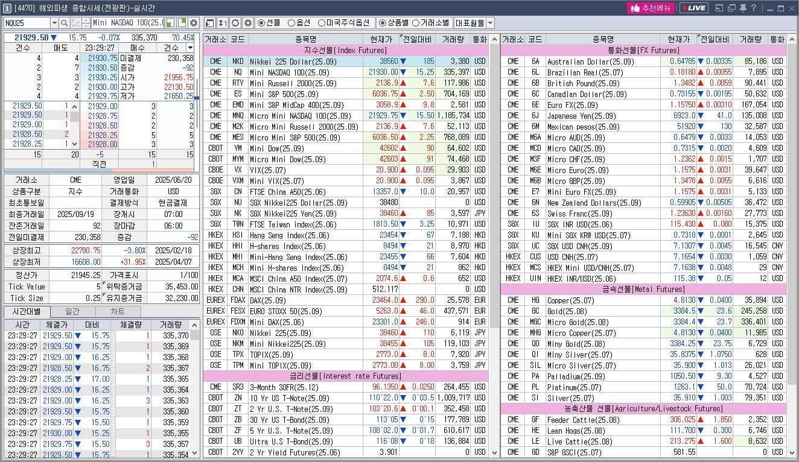This screenshot has width=799, height=462.
Task: Click the panel layout toggle icon before sort icon
Action: [210, 23]
